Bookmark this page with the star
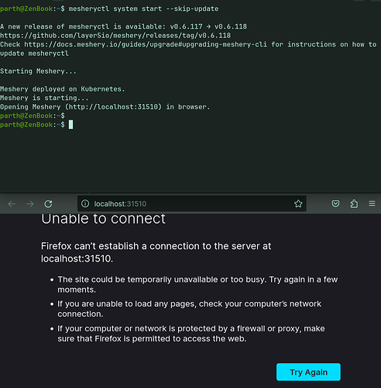 (x=298, y=204)
